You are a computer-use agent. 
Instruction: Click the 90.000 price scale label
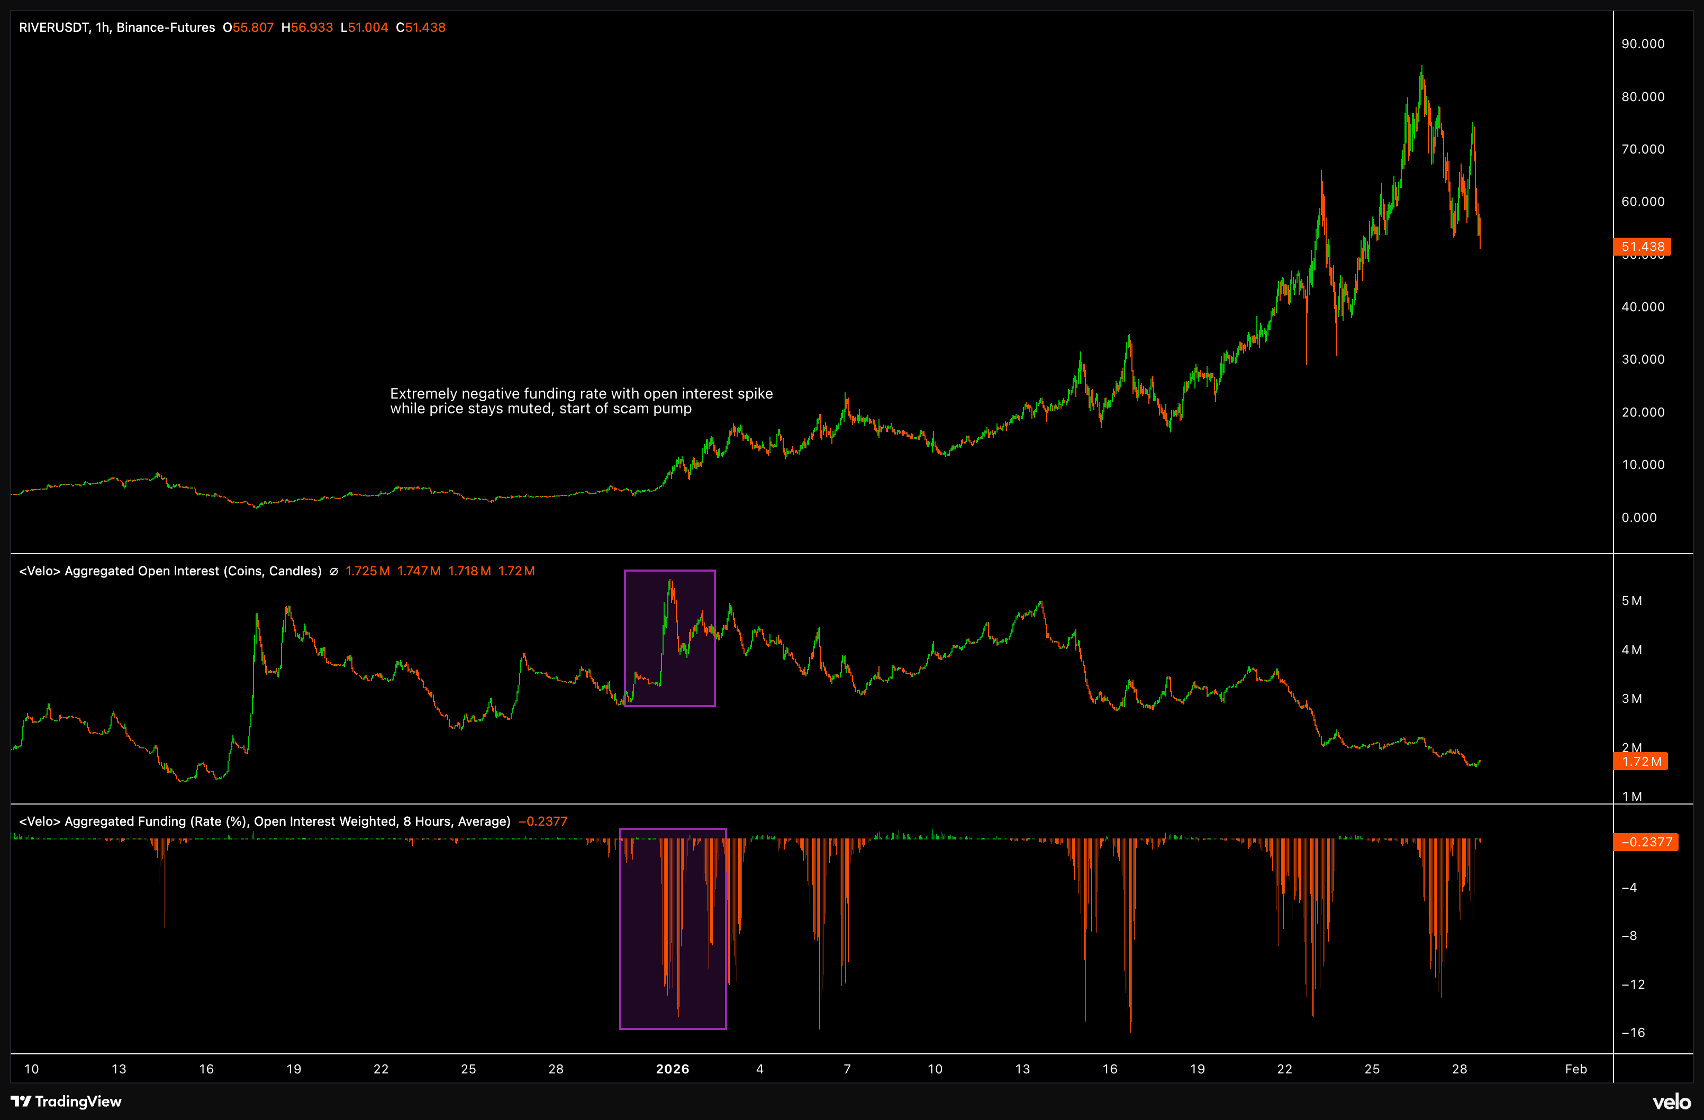point(1643,44)
